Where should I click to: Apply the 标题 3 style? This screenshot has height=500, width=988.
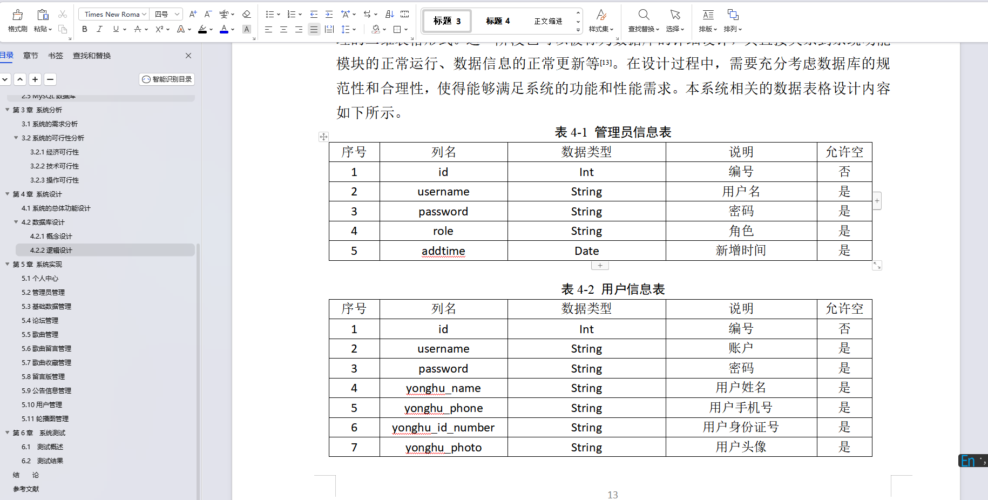point(447,21)
